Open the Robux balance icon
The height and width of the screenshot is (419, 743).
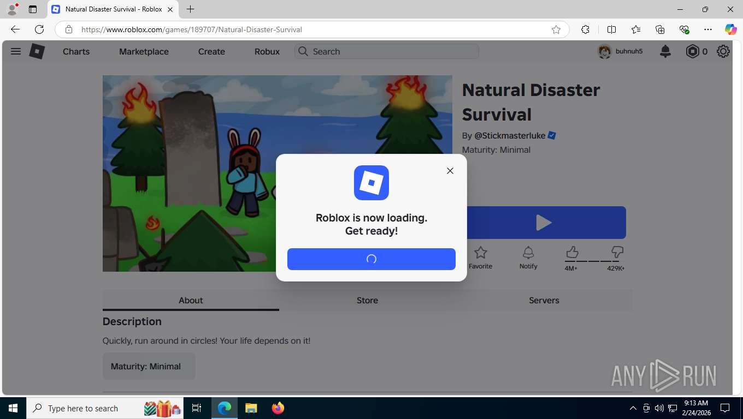(x=692, y=51)
